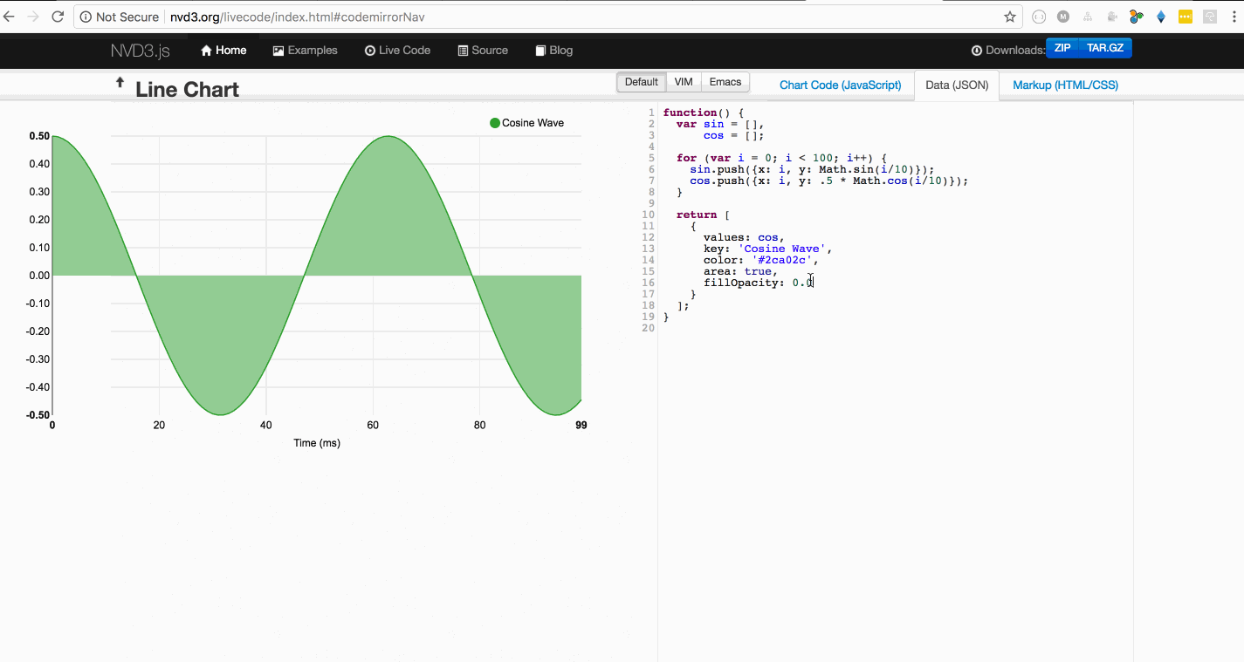Open the gray M circle extension
1244x662 pixels.
point(1063,17)
